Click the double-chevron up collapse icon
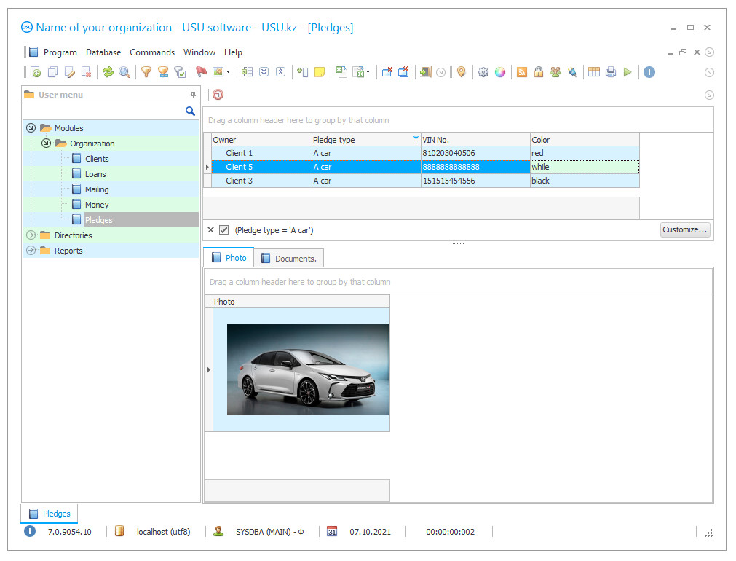The width and height of the screenshot is (736, 561). [281, 72]
